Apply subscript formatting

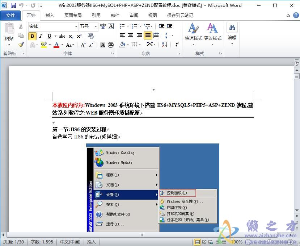point(71,36)
